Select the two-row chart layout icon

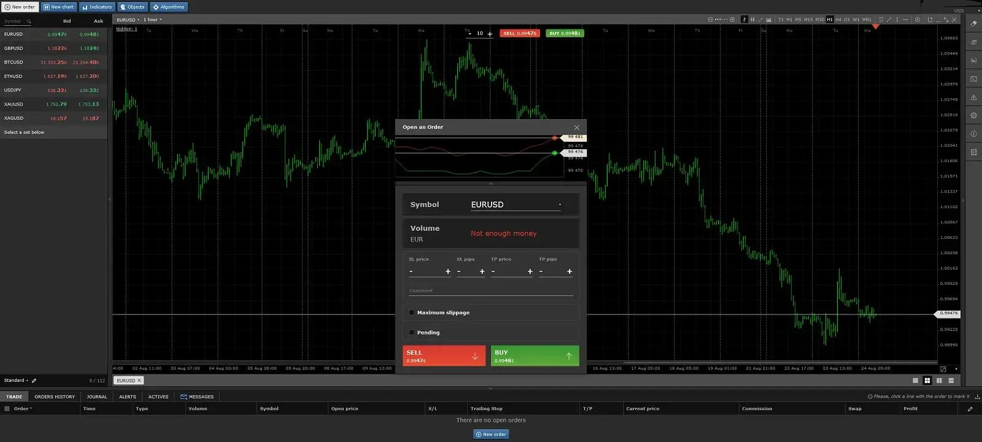click(951, 381)
